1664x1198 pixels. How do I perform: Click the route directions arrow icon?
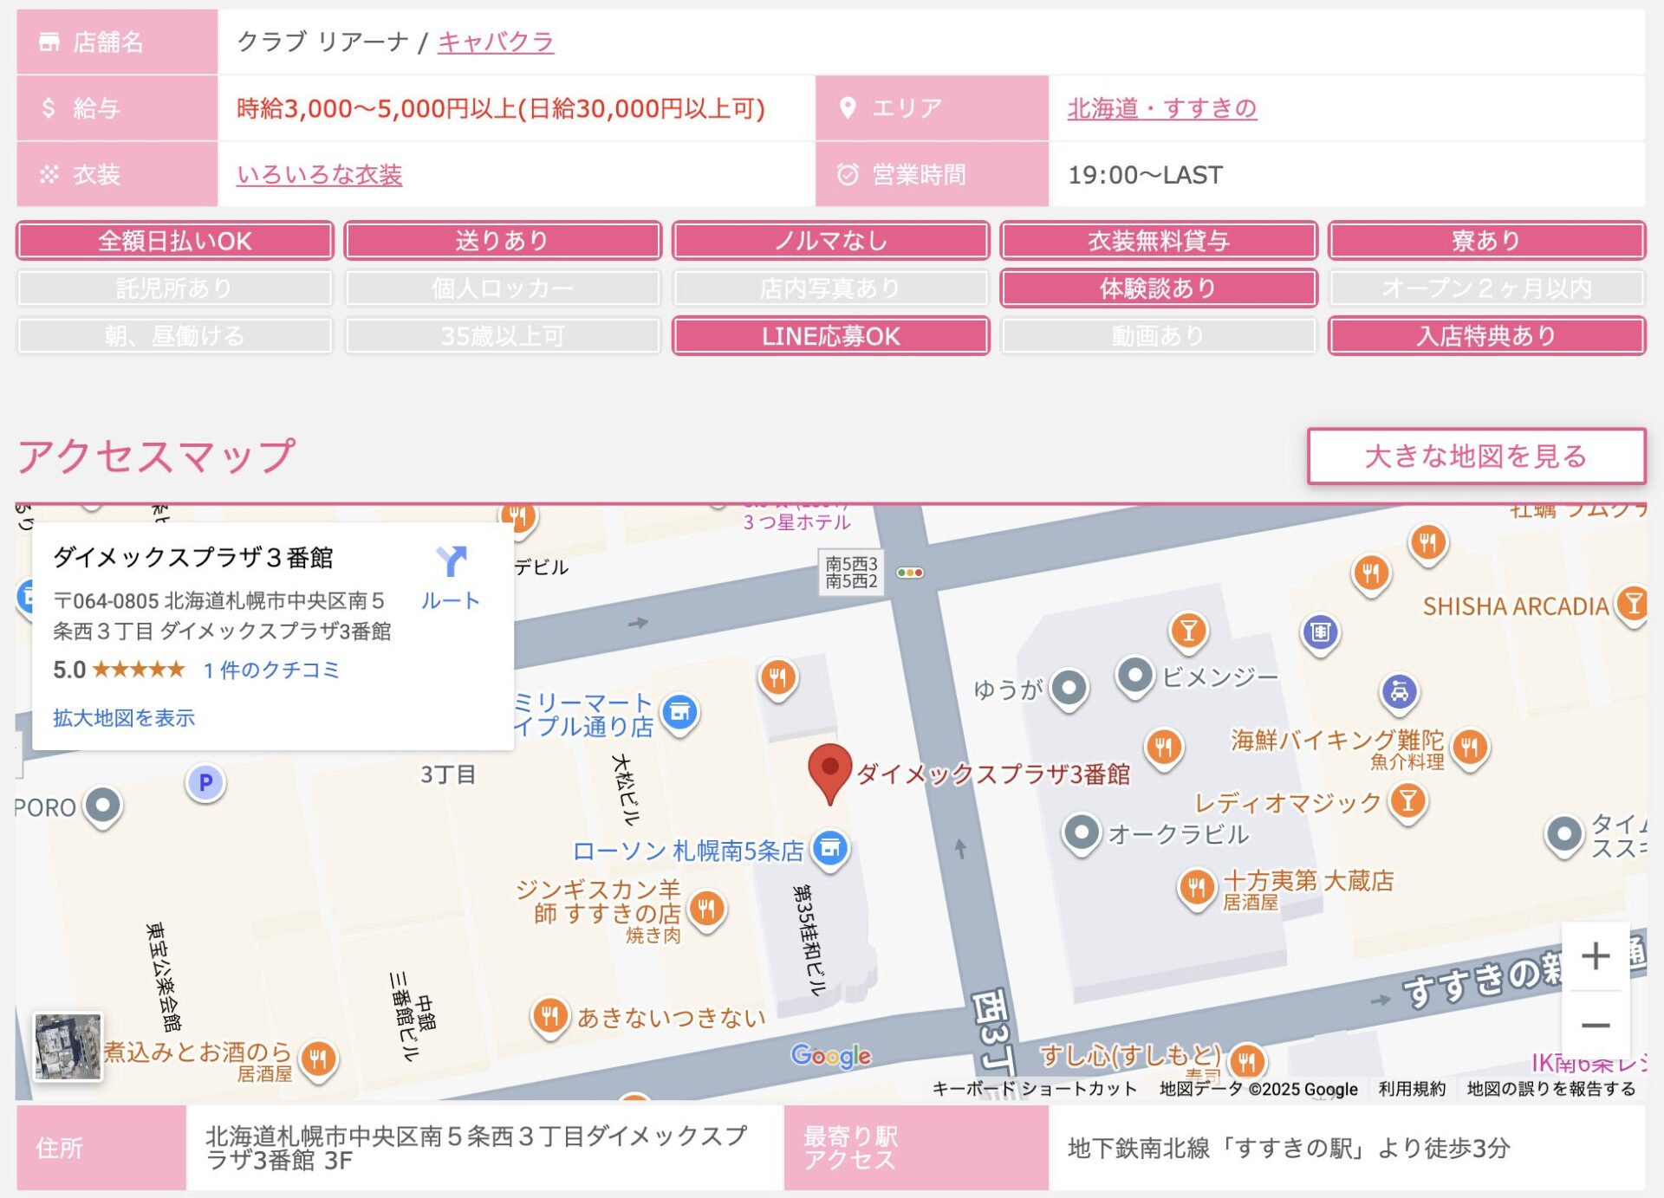[451, 562]
